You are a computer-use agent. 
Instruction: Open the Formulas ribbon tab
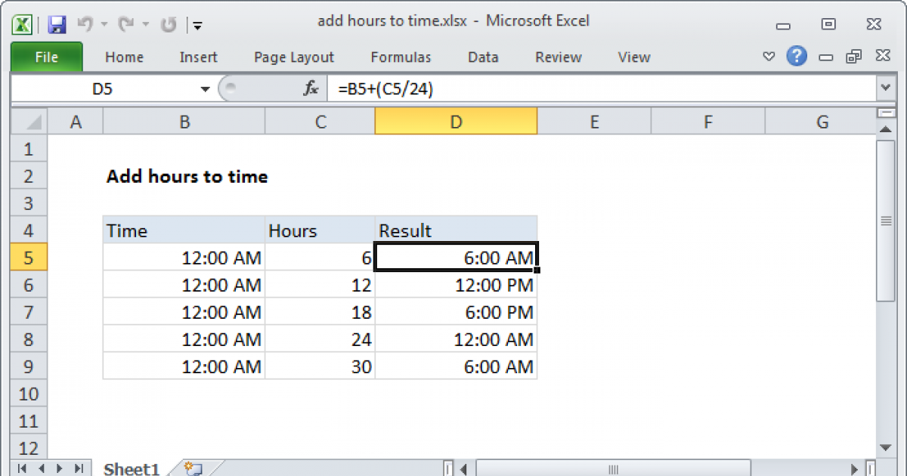pyautogui.click(x=401, y=57)
